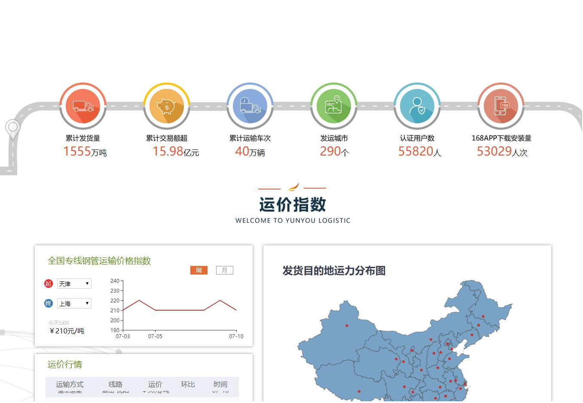
Task: Click the piggy bank icon above 累计交易额超
Action: [167, 105]
